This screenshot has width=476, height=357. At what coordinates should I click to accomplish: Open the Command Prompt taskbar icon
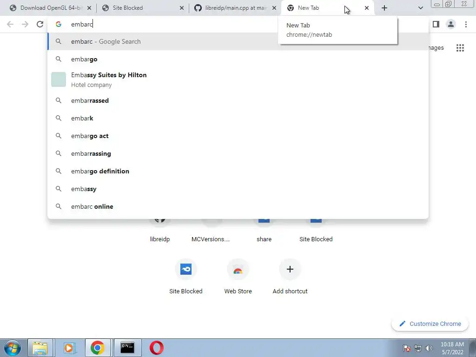pyautogui.click(x=127, y=348)
